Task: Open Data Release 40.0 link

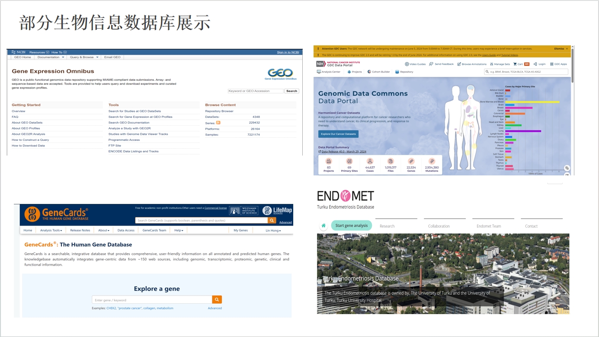Action: tap(344, 152)
